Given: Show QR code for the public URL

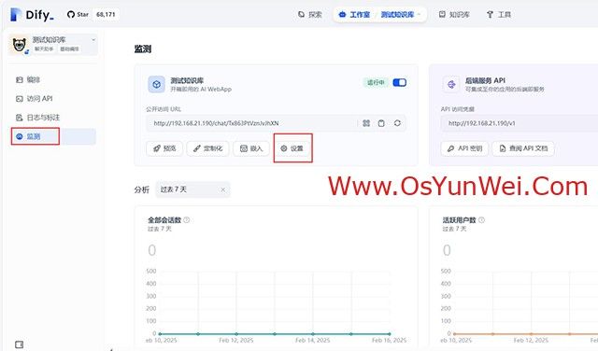Looking at the screenshot, I should coord(366,123).
